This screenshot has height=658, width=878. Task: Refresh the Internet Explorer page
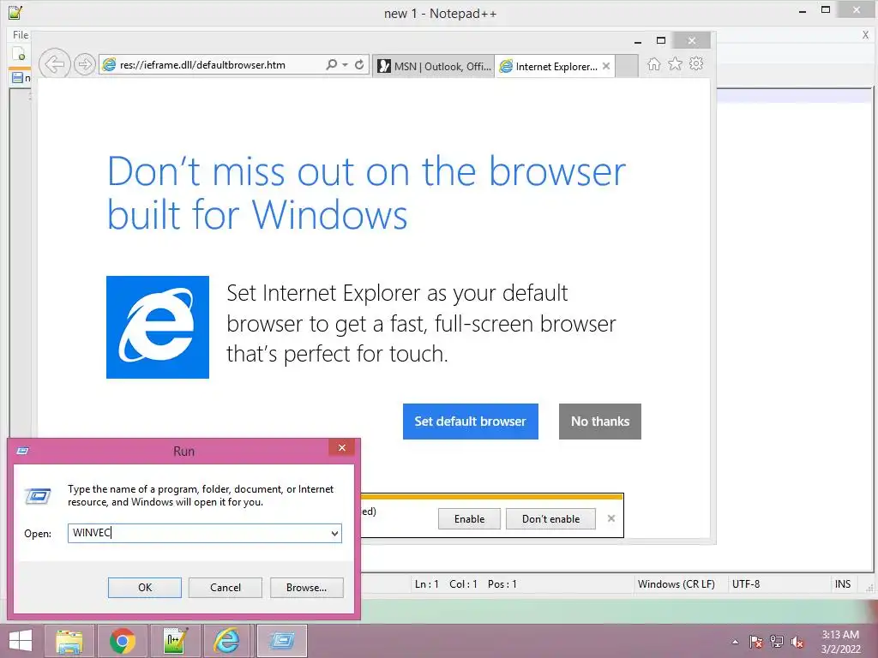[359, 64]
